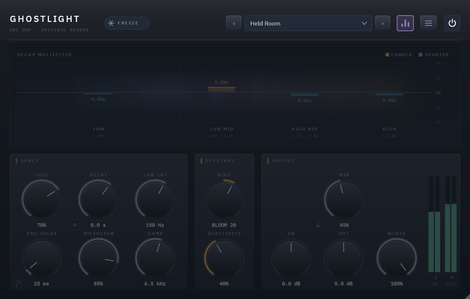Click the input level meter
Viewport: 470px width, 299px height.
(x=434, y=224)
